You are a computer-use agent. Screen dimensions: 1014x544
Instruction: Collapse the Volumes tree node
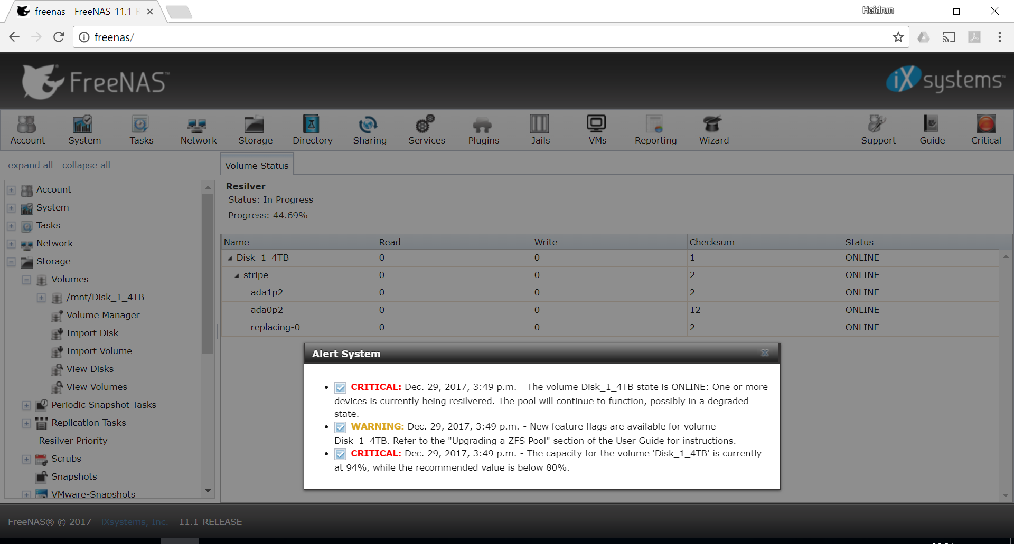(x=26, y=280)
